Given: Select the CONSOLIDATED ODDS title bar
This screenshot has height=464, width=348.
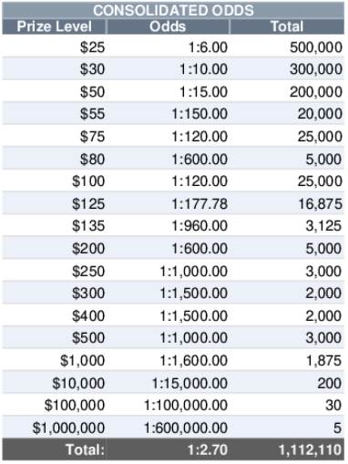Looking at the screenshot, I should pos(173,10).
